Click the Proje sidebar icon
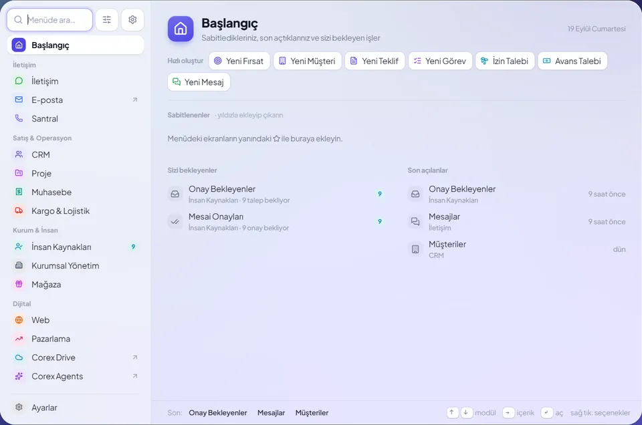The image size is (642, 425). point(19,173)
